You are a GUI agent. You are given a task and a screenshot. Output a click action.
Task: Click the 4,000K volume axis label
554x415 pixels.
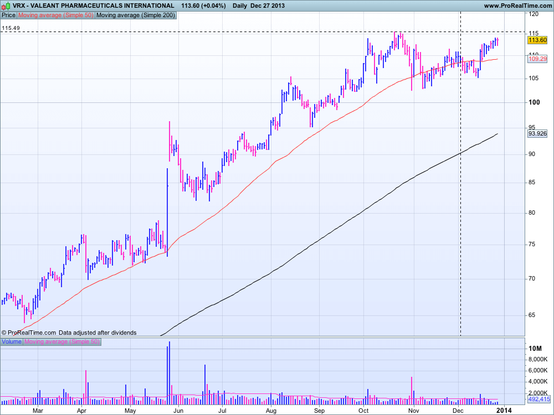538,381
